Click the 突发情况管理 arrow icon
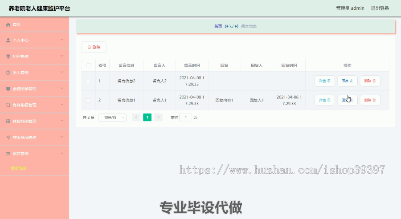 [8, 138]
